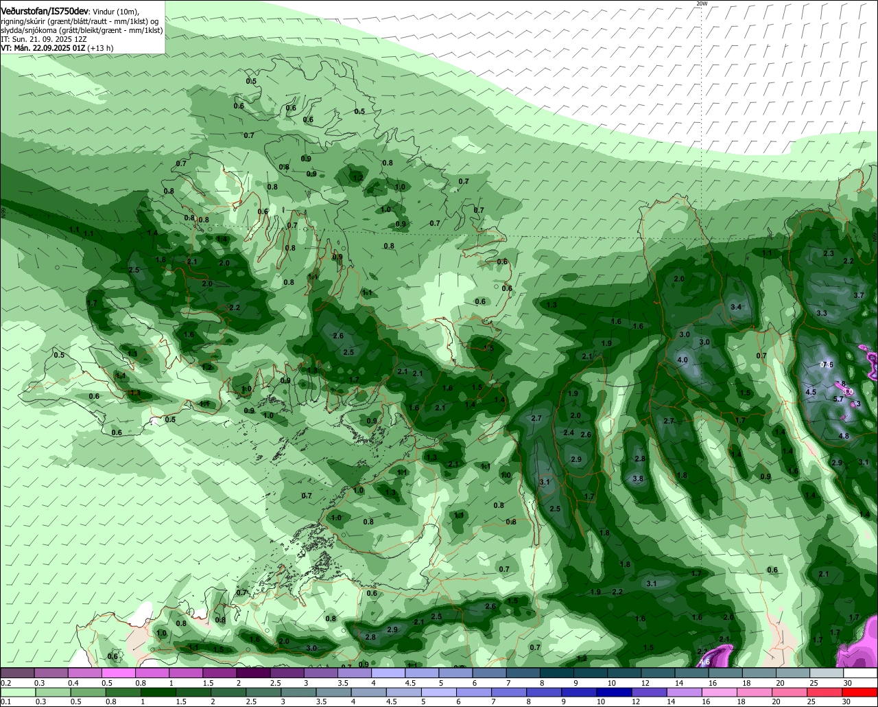The height and width of the screenshot is (707, 878).
Task: Click the 'slydda/snjókoma' legend description line
Action: (82, 30)
